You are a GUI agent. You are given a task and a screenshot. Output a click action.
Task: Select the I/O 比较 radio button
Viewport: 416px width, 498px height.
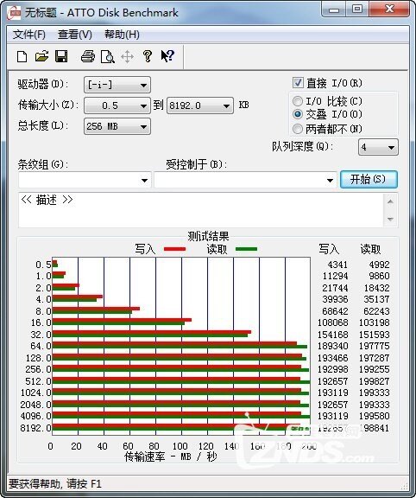298,101
